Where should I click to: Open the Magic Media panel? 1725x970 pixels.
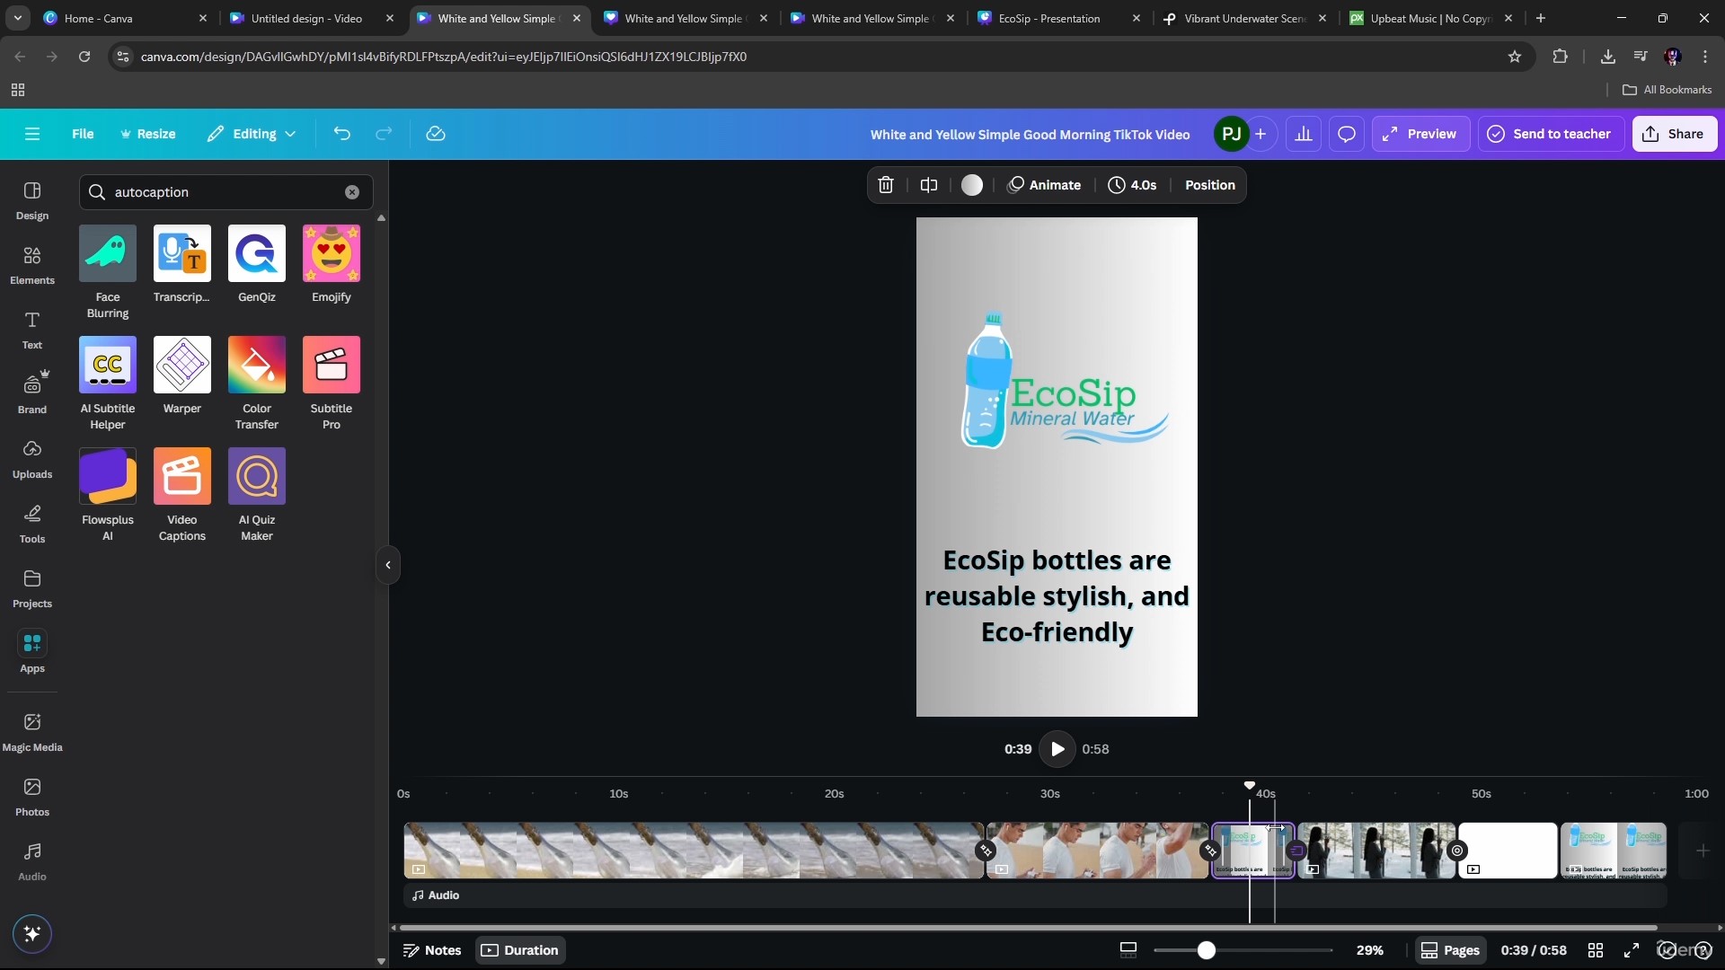[32, 732]
